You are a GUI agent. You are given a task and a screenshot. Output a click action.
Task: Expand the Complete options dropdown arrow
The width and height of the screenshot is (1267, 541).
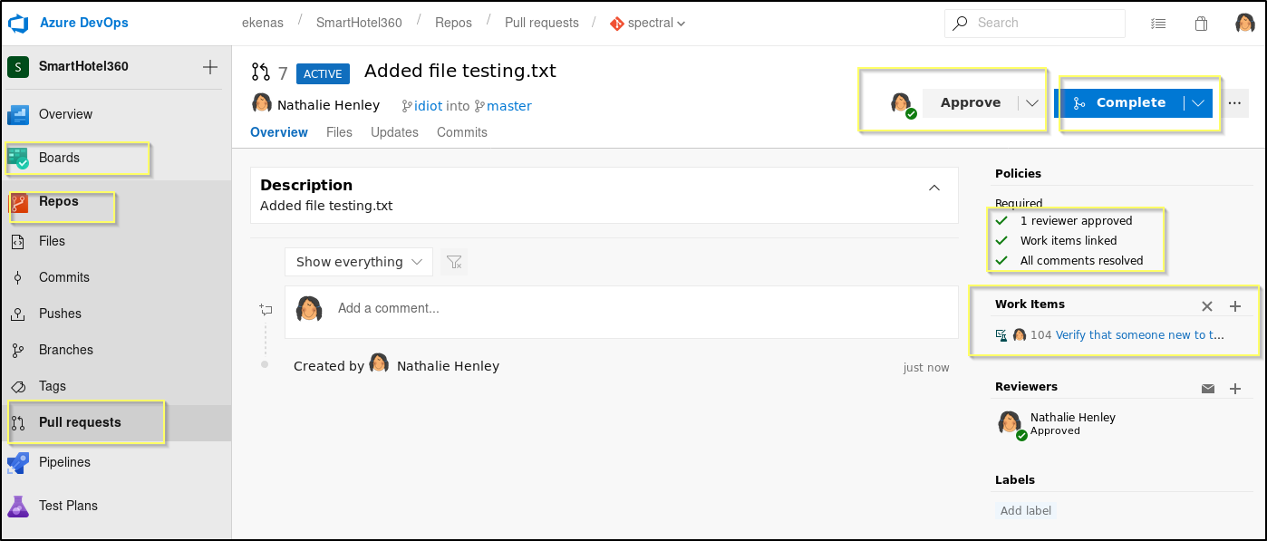(1198, 103)
